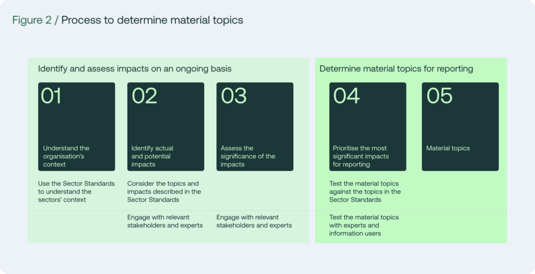Click 'Engage with relevant stakeholders' under card 02

pyautogui.click(x=165, y=221)
